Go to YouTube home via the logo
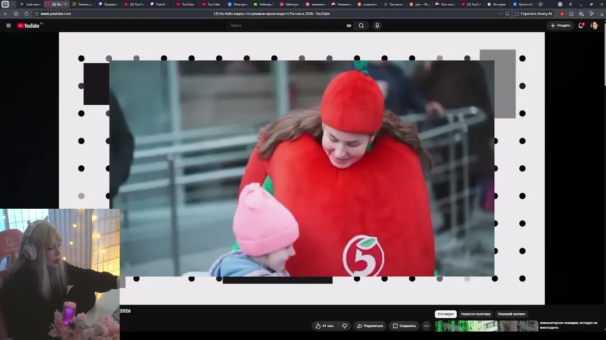This screenshot has width=606, height=340. coord(28,25)
